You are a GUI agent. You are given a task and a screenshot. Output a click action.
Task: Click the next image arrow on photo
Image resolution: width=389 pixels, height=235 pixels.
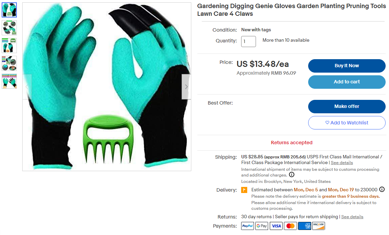pos(186,87)
